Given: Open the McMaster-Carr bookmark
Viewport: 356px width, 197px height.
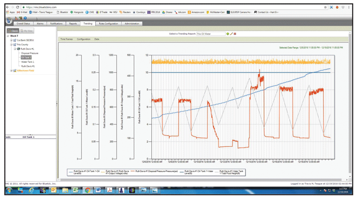Looking at the screenshot, I should click(215, 12).
